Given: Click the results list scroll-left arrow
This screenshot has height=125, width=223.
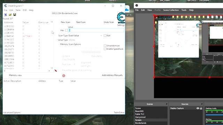Looking at the screenshot, I should (x=5, y=71).
